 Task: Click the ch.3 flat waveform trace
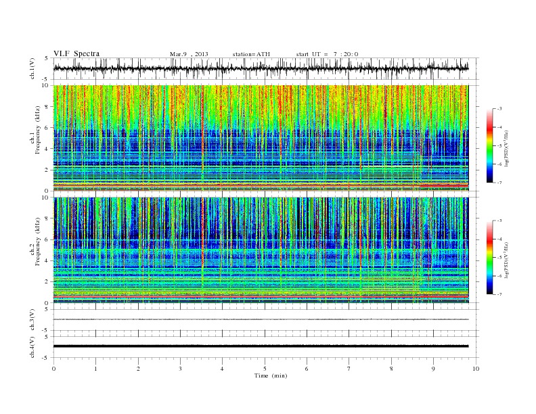click(x=261, y=319)
